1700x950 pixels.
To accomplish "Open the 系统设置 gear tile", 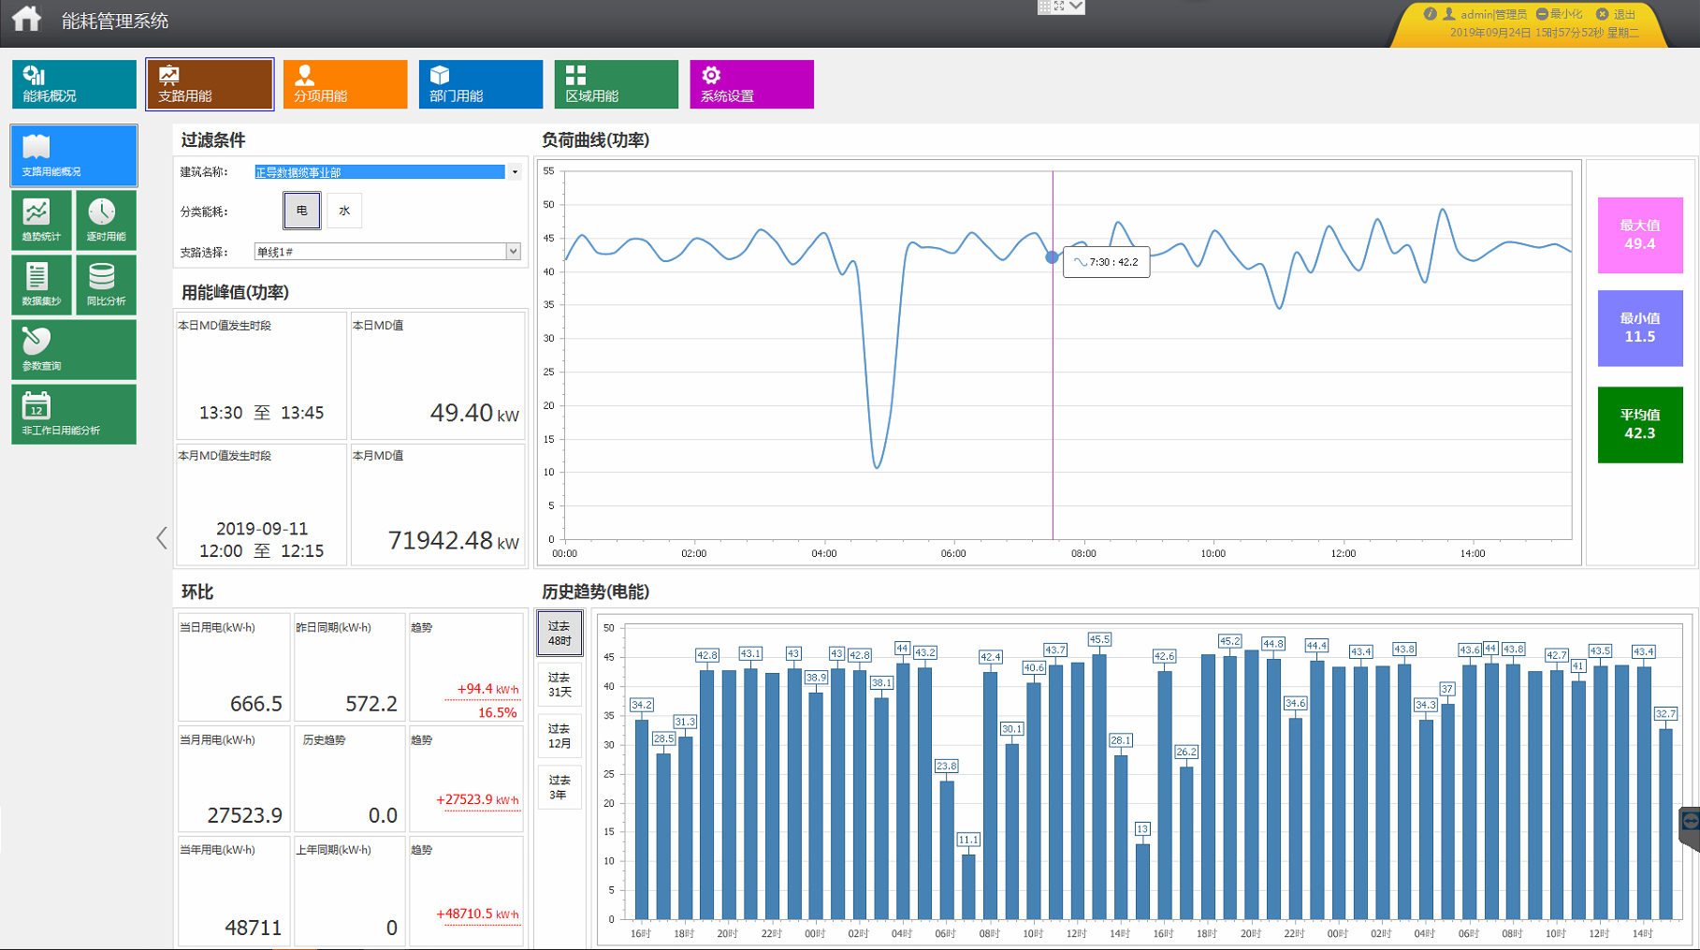I will point(752,84).
